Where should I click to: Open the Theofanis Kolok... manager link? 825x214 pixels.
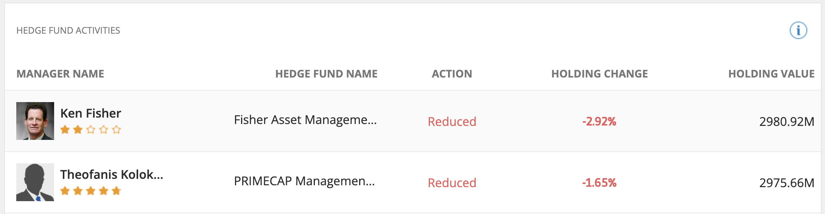point(112,175)
